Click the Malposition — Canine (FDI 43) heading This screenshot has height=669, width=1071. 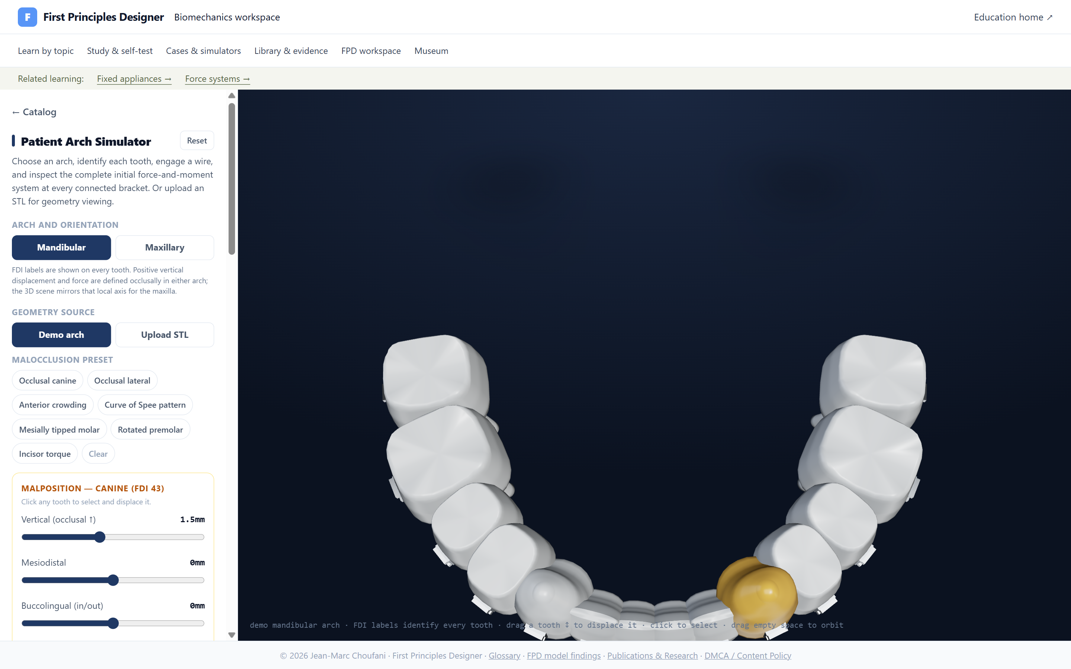[93, 488]
